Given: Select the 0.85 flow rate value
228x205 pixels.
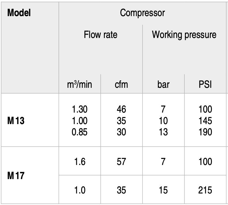Looking at the screenshot, I should (80, 132).
